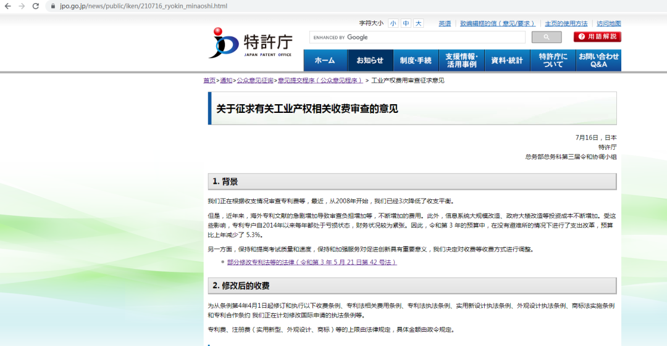Open the お知らせ nav tab
This screenshot has height=346, width=667.
pyautogui.click(x=370, y=60)
